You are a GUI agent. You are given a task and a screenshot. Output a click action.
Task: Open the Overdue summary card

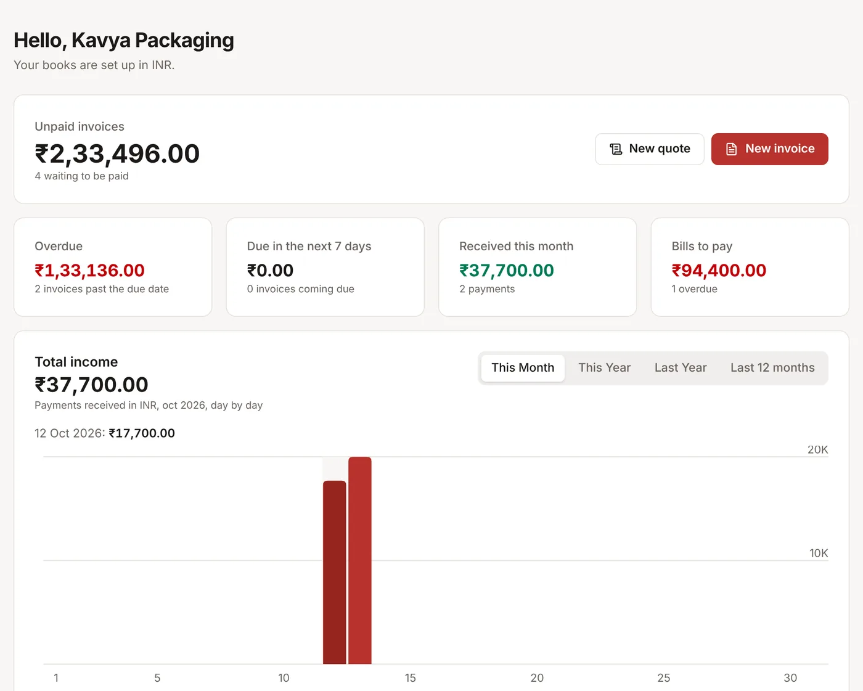coord(113,267)
